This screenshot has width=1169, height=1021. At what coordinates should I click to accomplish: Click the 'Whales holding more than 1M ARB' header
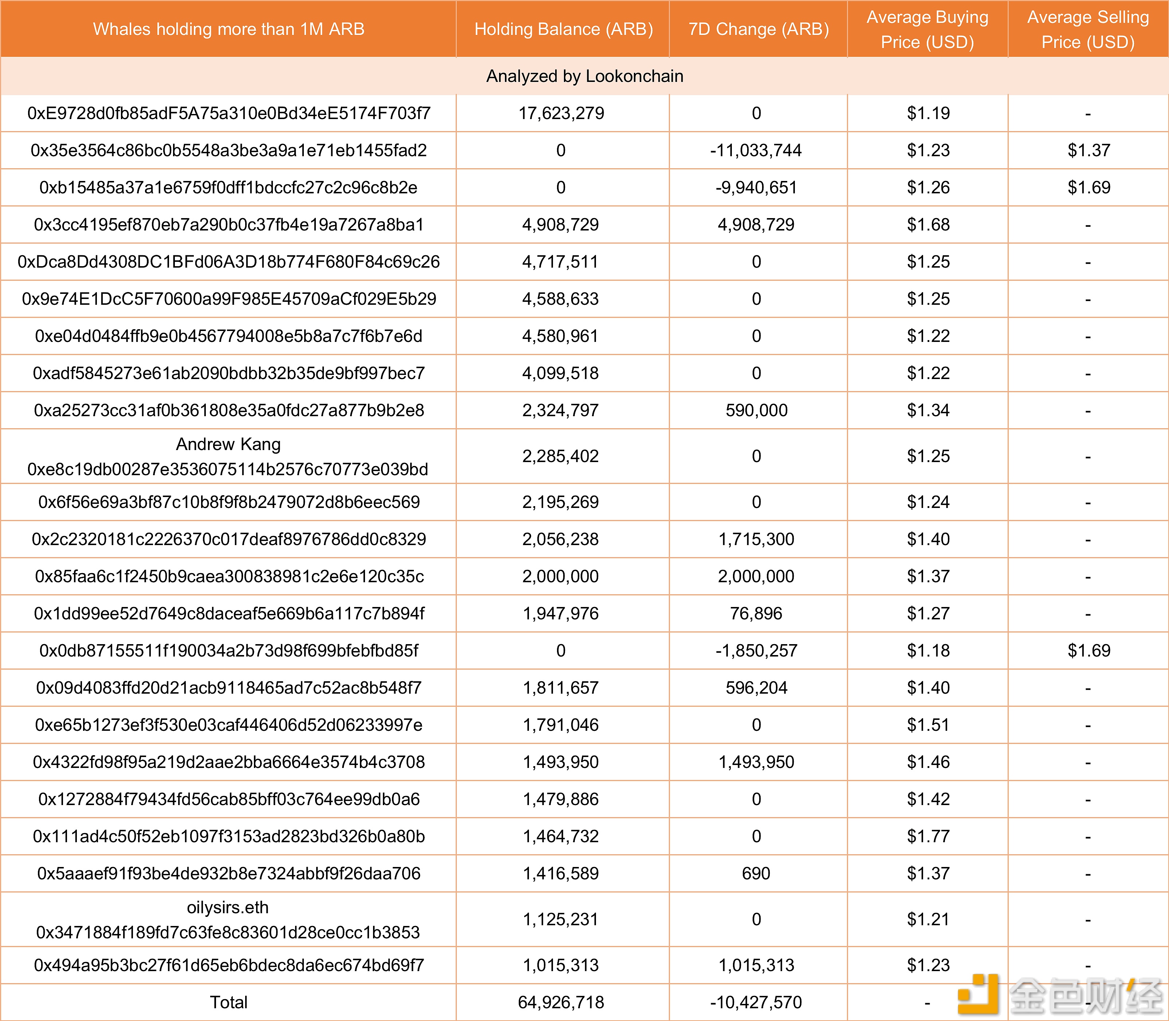pos(228,29)
